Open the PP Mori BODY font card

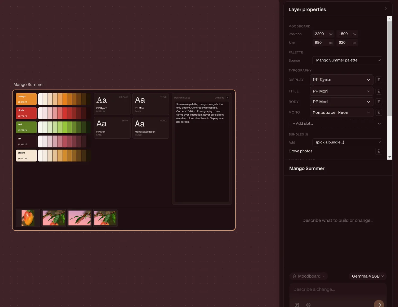[112, 128]
